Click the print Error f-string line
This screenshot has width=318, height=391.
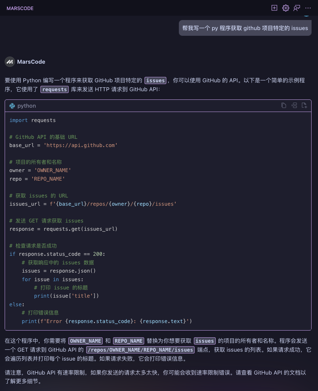(107, 321)
